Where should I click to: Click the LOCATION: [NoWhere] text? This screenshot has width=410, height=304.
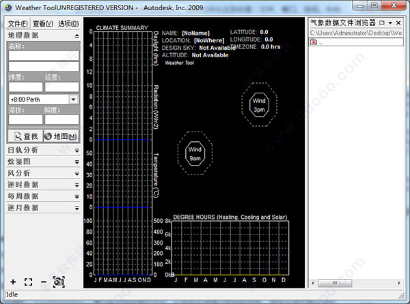(x=193, y=40)
